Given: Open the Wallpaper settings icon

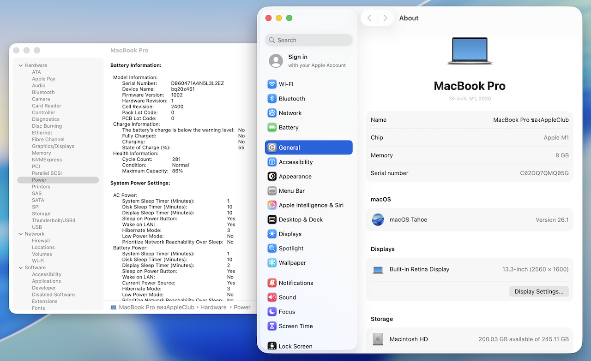Looking at the screenshot, I should pyautogui.click(x=272, y=263).
